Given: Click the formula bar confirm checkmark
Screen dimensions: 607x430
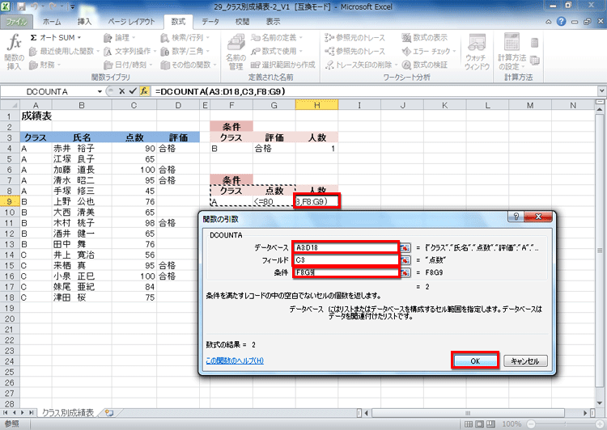Looking at the screenshot, I should [133, 91].
